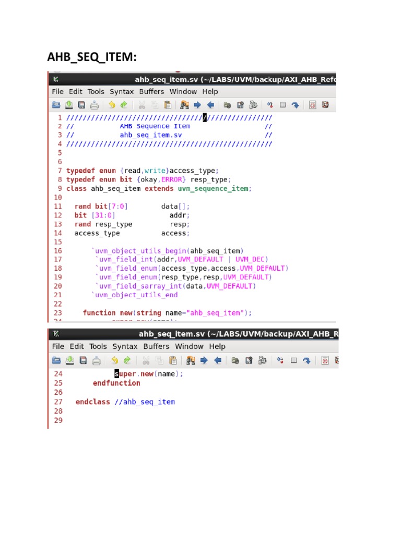Click Load Session icon in top gVim toolbar

227,105
